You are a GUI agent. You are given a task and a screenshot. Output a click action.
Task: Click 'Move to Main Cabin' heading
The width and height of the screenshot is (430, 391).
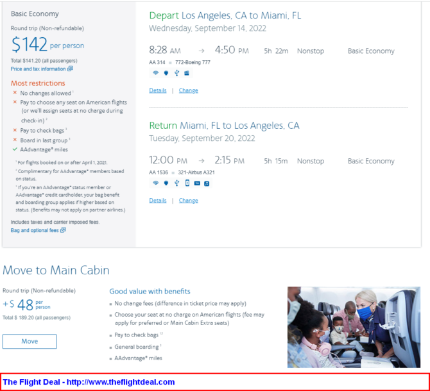[x=56, y=270]
